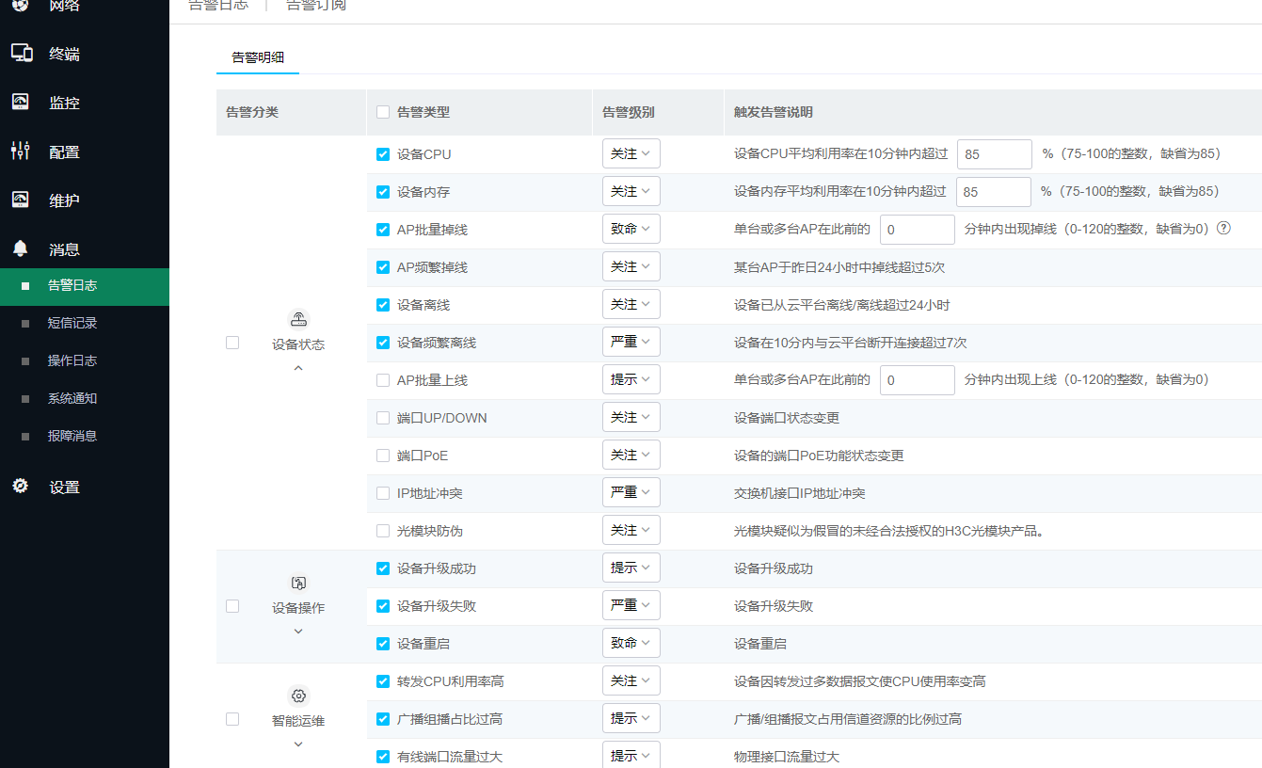The height and width of the screenshot is (768, 1262).
Task: Click the AP批量上线 minutes input field
Action: pyautogui.click(x=917, y=380)
